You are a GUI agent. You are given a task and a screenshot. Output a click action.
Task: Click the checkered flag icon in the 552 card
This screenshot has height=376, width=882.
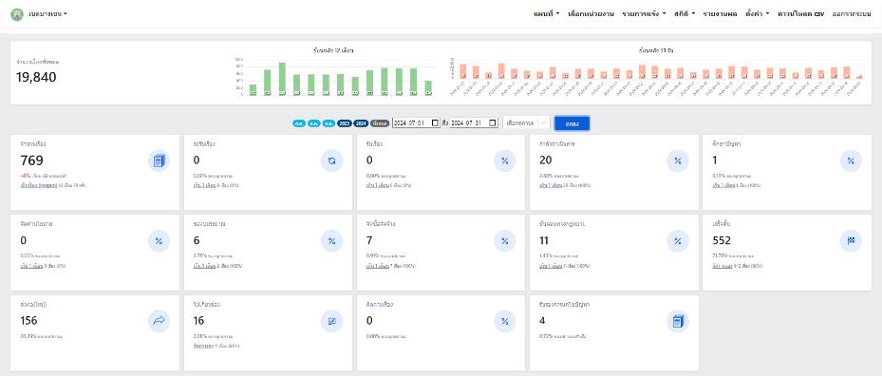pyautogui.click(x=851, y=241)
